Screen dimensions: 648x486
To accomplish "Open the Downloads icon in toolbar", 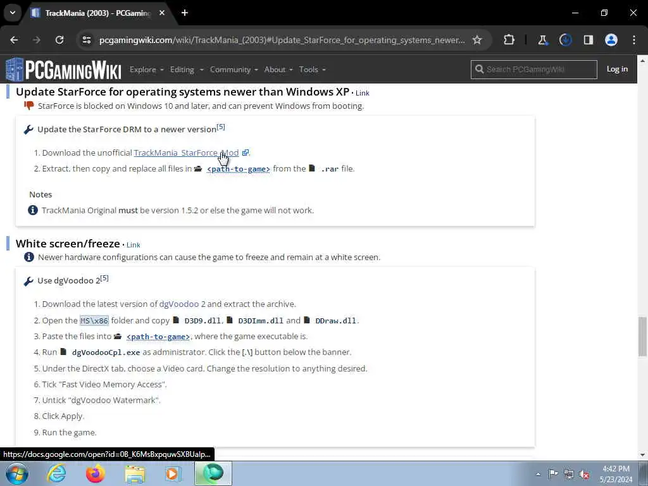I will (565, 40).
